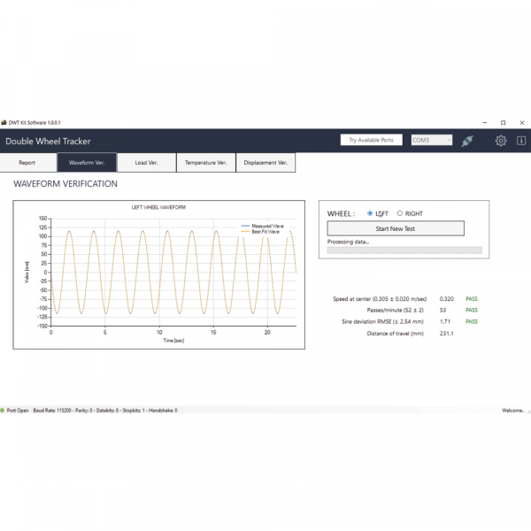Select the Waveform Ver. tab
Screen dimensions: 531x531
87,163
